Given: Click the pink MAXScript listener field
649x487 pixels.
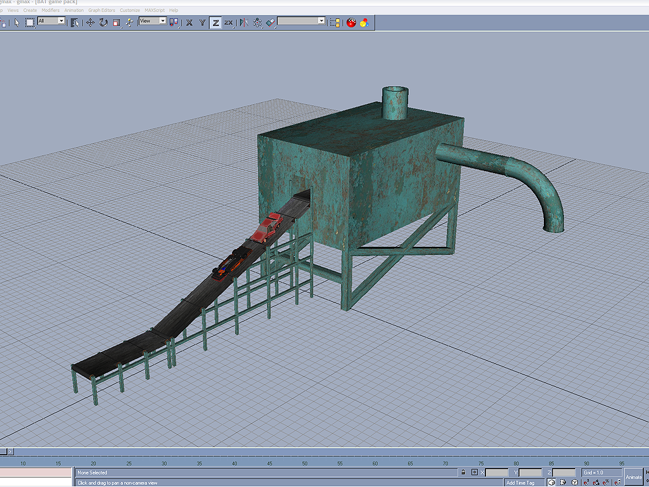Looking at the screenshot, I should 35,472.
